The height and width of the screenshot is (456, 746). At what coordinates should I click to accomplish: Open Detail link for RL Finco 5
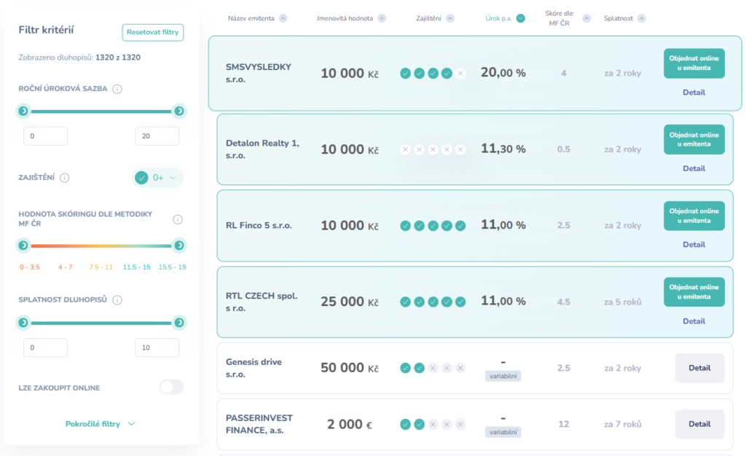(694, 245)
